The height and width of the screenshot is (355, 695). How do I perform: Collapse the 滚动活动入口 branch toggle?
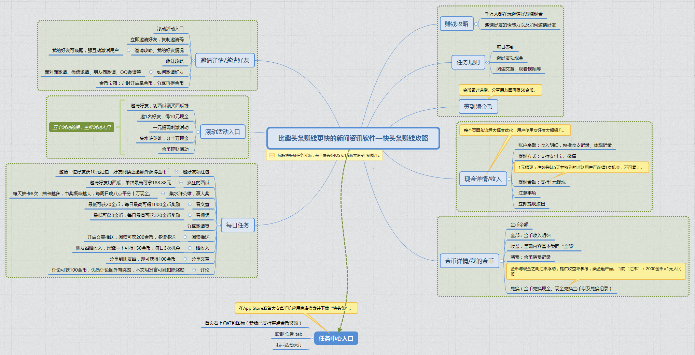[x=198, y=132]
